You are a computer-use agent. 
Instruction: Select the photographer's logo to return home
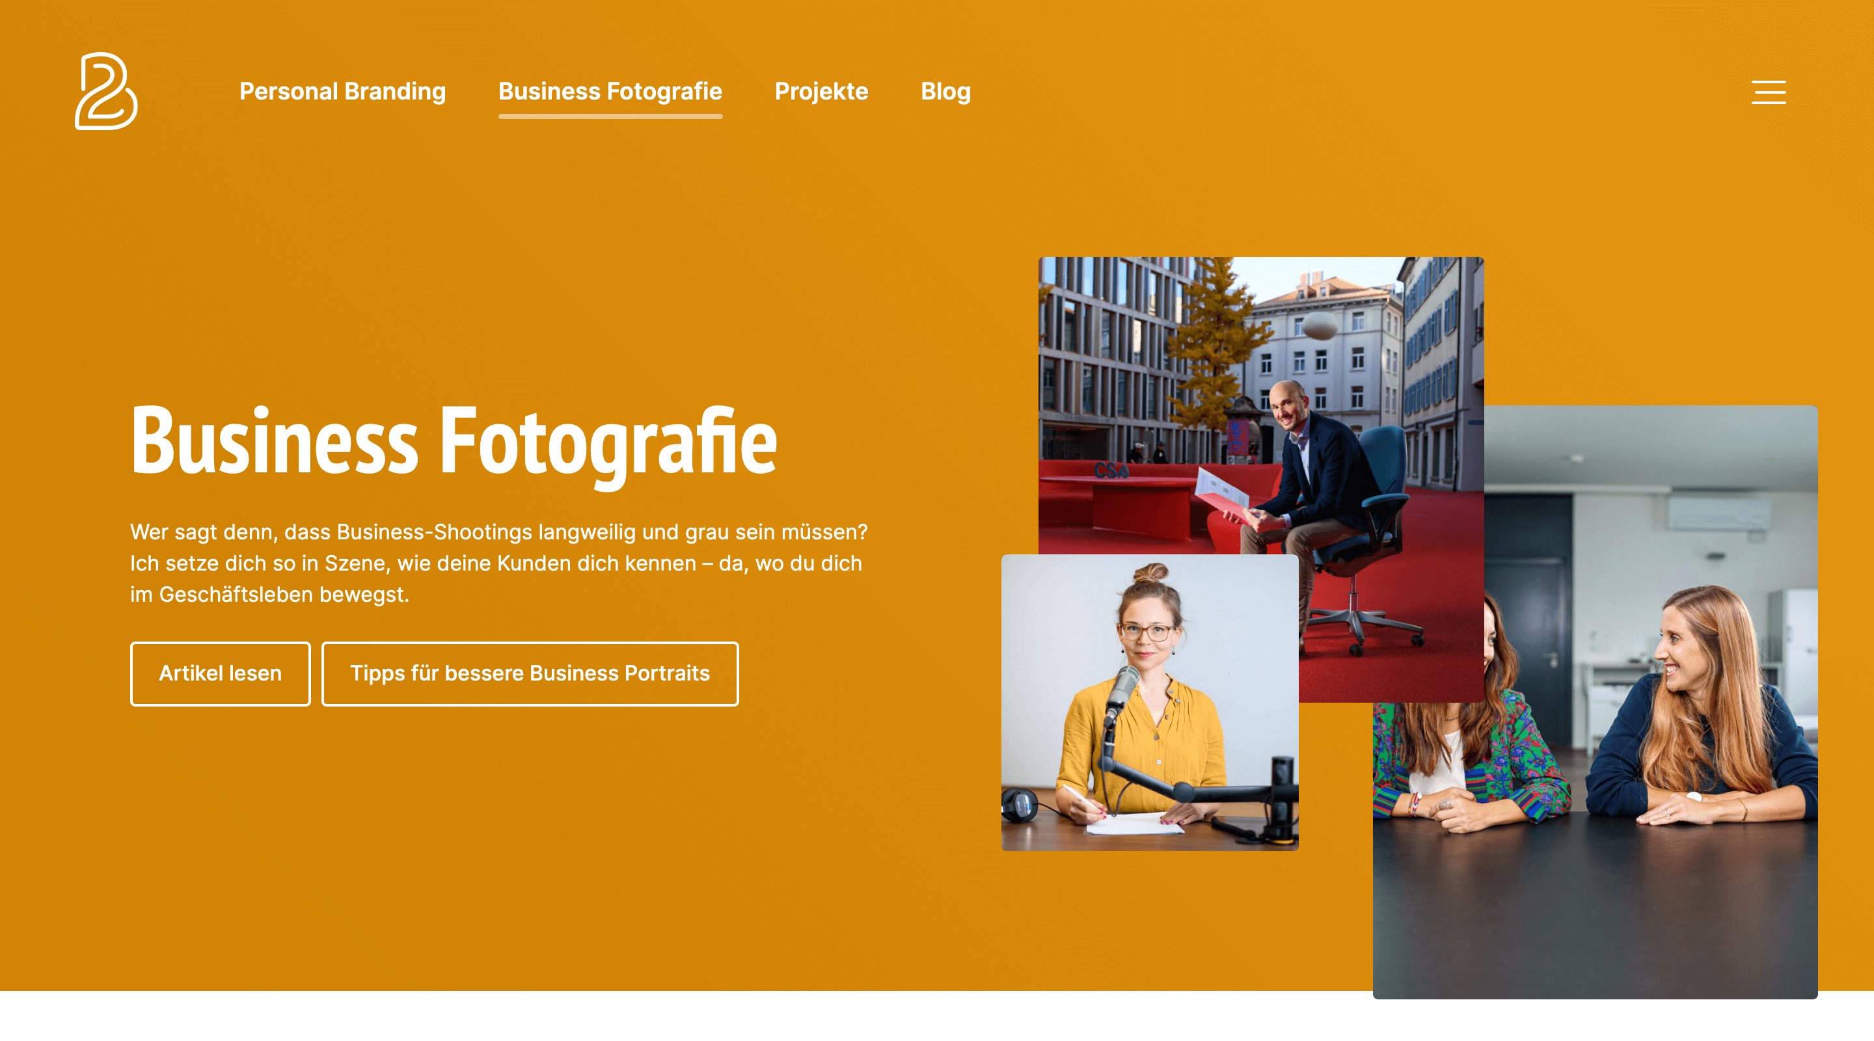click(106, 91)
